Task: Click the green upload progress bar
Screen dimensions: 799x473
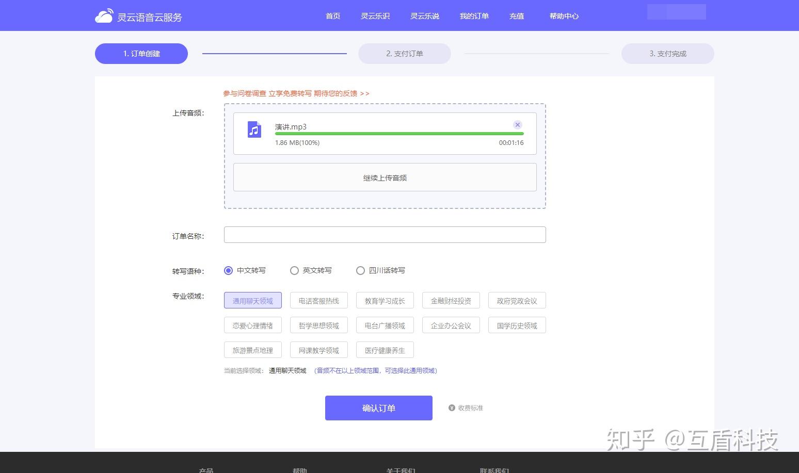Action: point(399,134)
